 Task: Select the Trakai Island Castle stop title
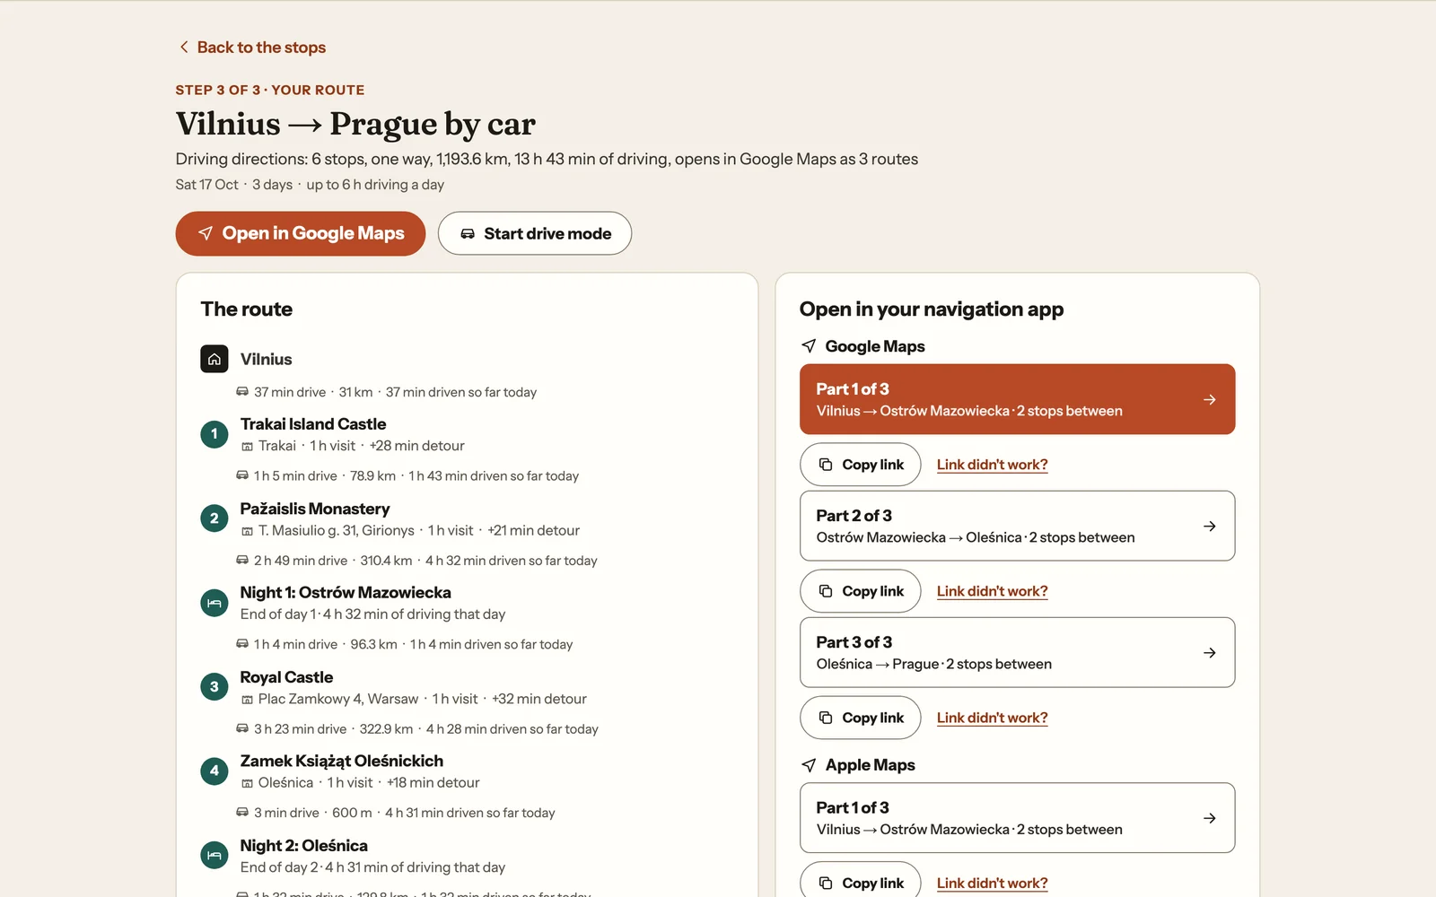click(313, 424)
